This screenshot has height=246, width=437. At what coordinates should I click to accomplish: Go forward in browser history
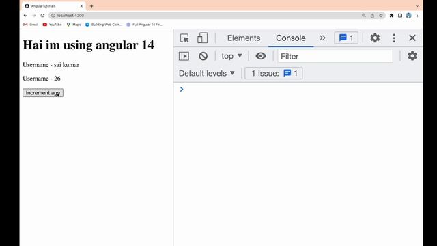(34, 15)
